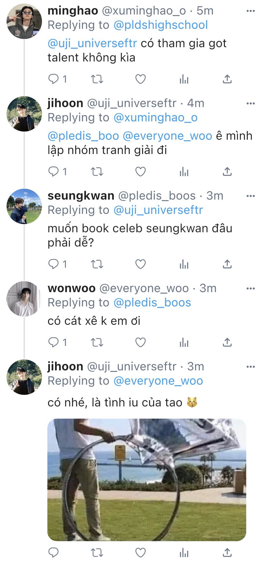
Task: Open more options on minghao's tweet
Action: (251, 11)
